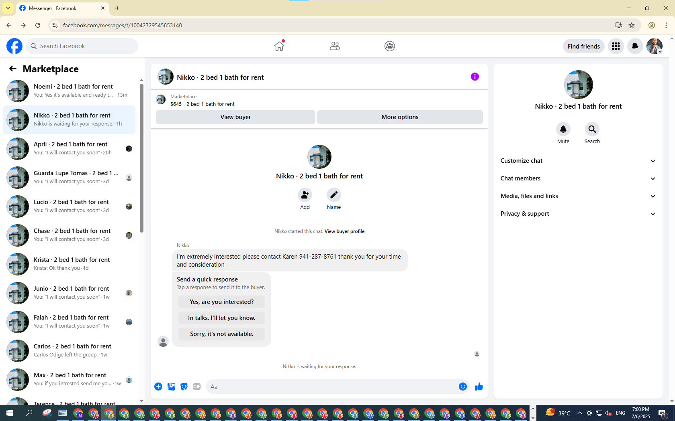675x421 pixels.
Task: Open Noemi conversation
Action: pyautogui.click(x=69, y=91)
